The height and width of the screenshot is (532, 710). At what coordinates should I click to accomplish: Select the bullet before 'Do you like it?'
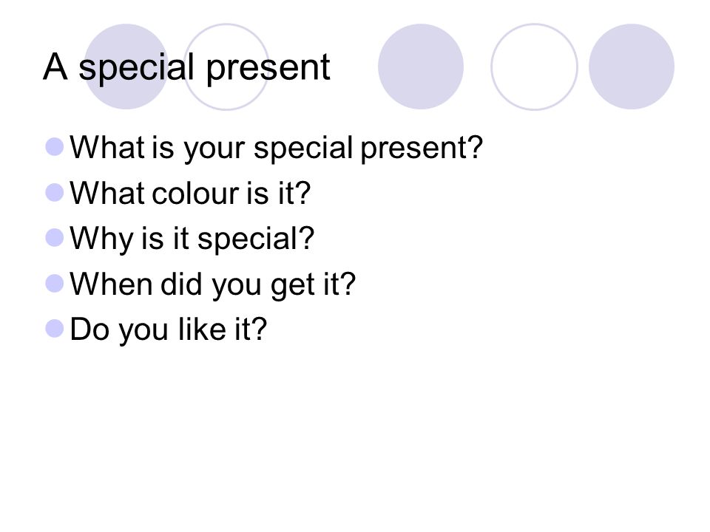coord(54,328)
